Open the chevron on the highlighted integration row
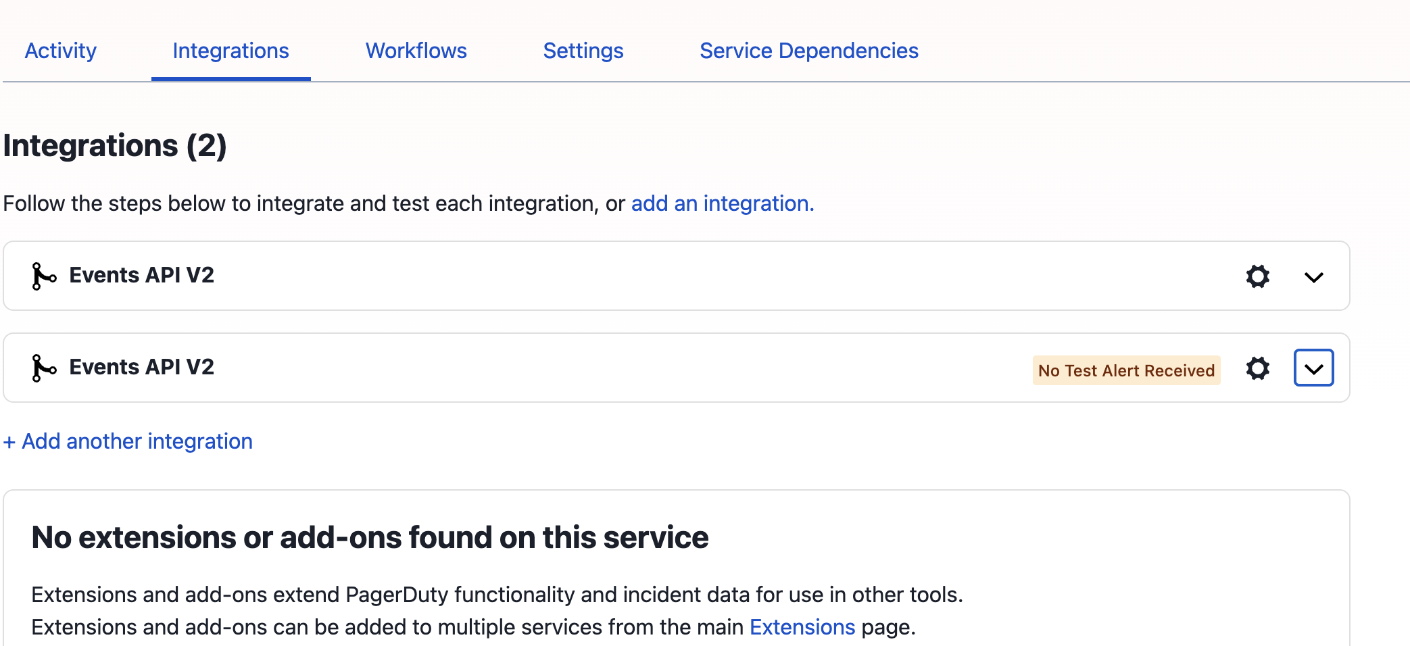 (x=1313, y=368)
